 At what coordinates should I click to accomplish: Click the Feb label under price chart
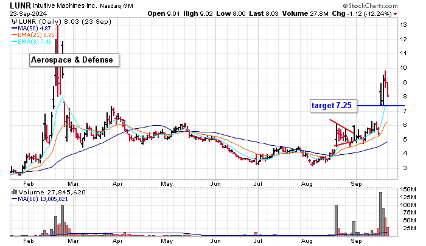pos(28,184)
